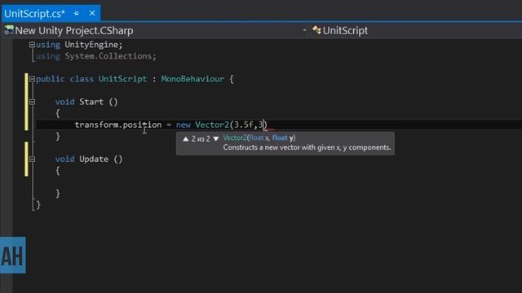Click the 'Vector2' constructor call in code
The height and width of the screenshot is (293, 522).
coord(212,125)
